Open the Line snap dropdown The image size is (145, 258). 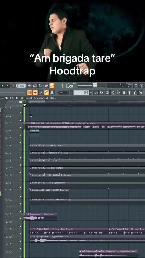tap(64, 93)
